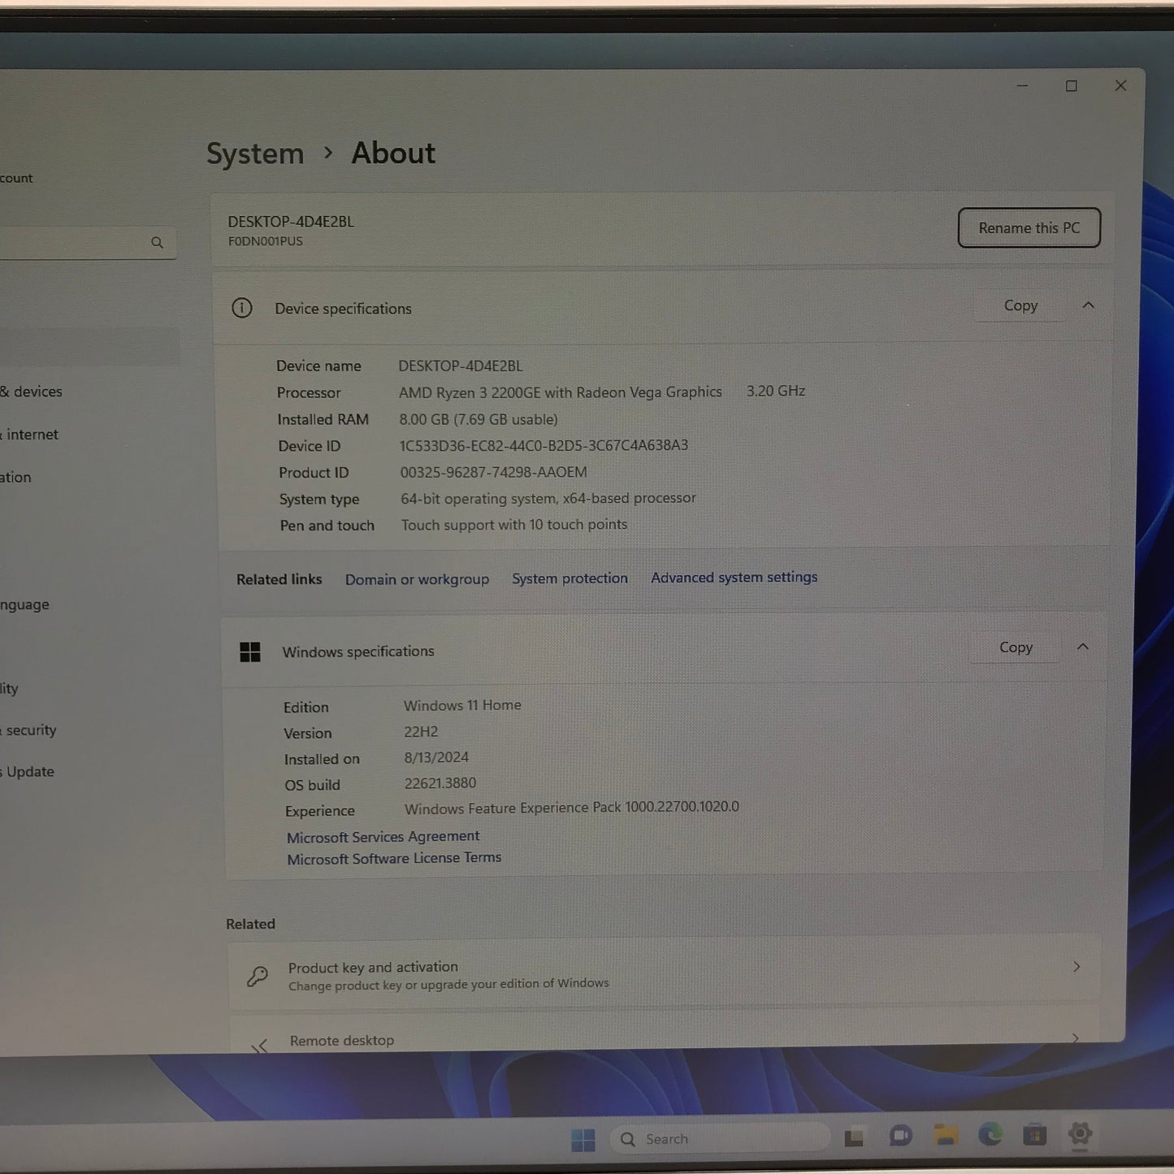This screenshot has height=1174, width=1174.
Task: Click the settings search magnifier icon
Action: coord(157,242)
